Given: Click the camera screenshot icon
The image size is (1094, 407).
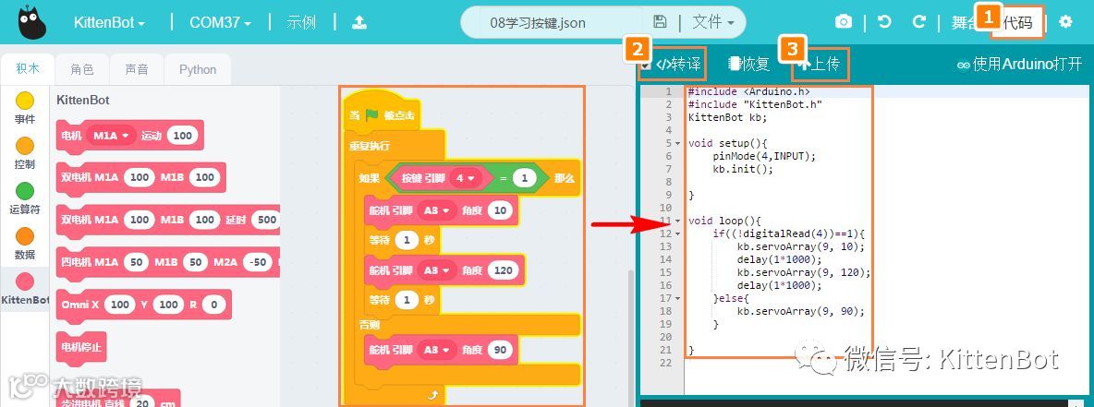Looking at the screenshot, I should point(844,22).
